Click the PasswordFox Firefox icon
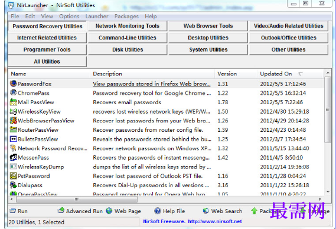 tap(13, 84)
